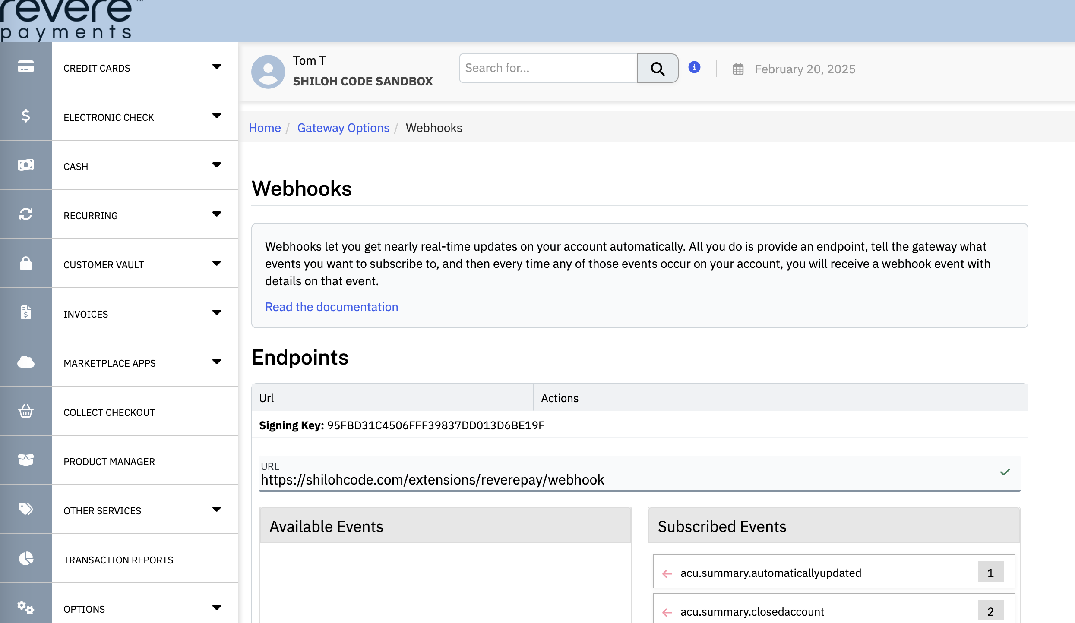
Task: Click the acu.summary.automaticallyupdated event row
Action: point(834,571)
